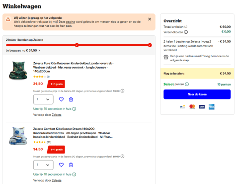The height and width of the screenshot is (184, 236).
Task: Show Select punten info icon
Action: pyautogui.click(x=187, y=84)
